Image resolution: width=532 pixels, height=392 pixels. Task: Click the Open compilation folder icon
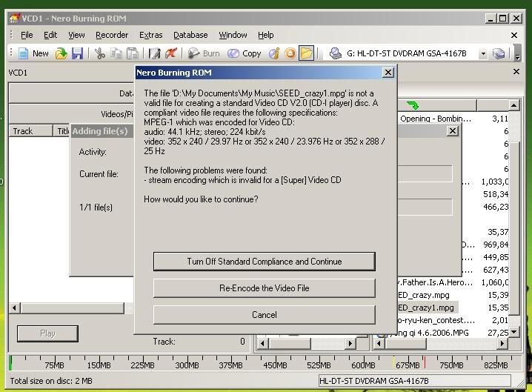[61, 53]
